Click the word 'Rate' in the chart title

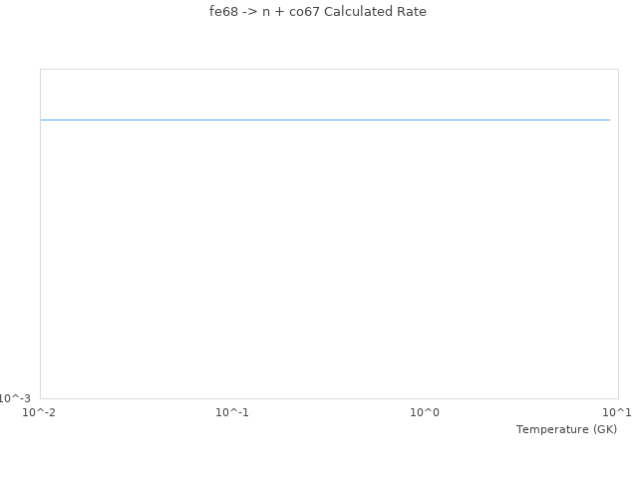(411, 12)
